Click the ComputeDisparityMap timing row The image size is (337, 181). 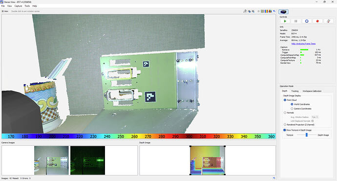coord(301,55)
